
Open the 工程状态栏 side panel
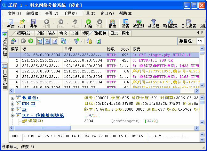(x=4, y=77)
